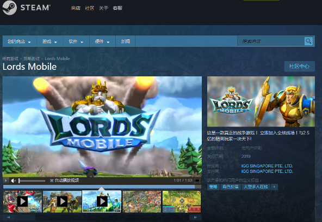Image resolution: width=322 pixels, height=222 pixels.
Task: Click the magnifier search icon
Action: (x=308, y=41)
